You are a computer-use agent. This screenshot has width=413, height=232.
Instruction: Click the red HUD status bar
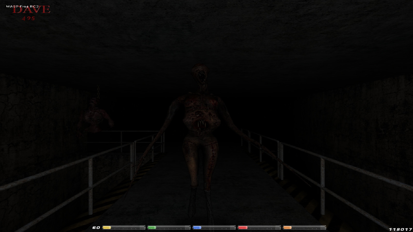(259, 227)
